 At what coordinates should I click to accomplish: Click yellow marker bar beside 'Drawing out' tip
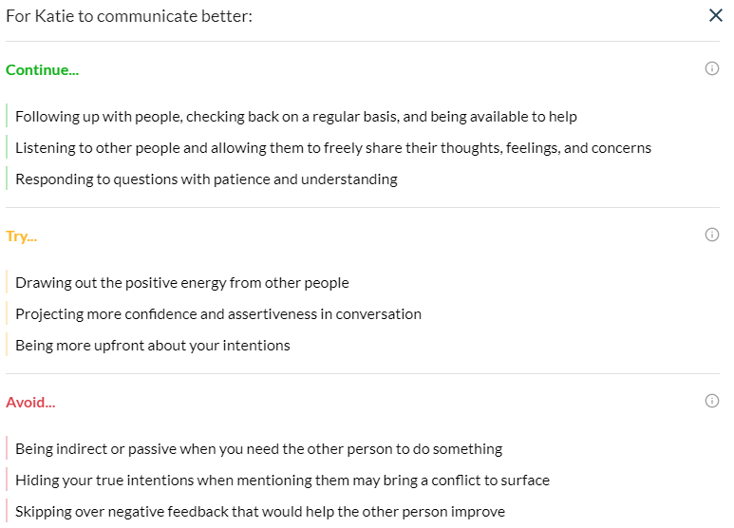pos(7,283)
